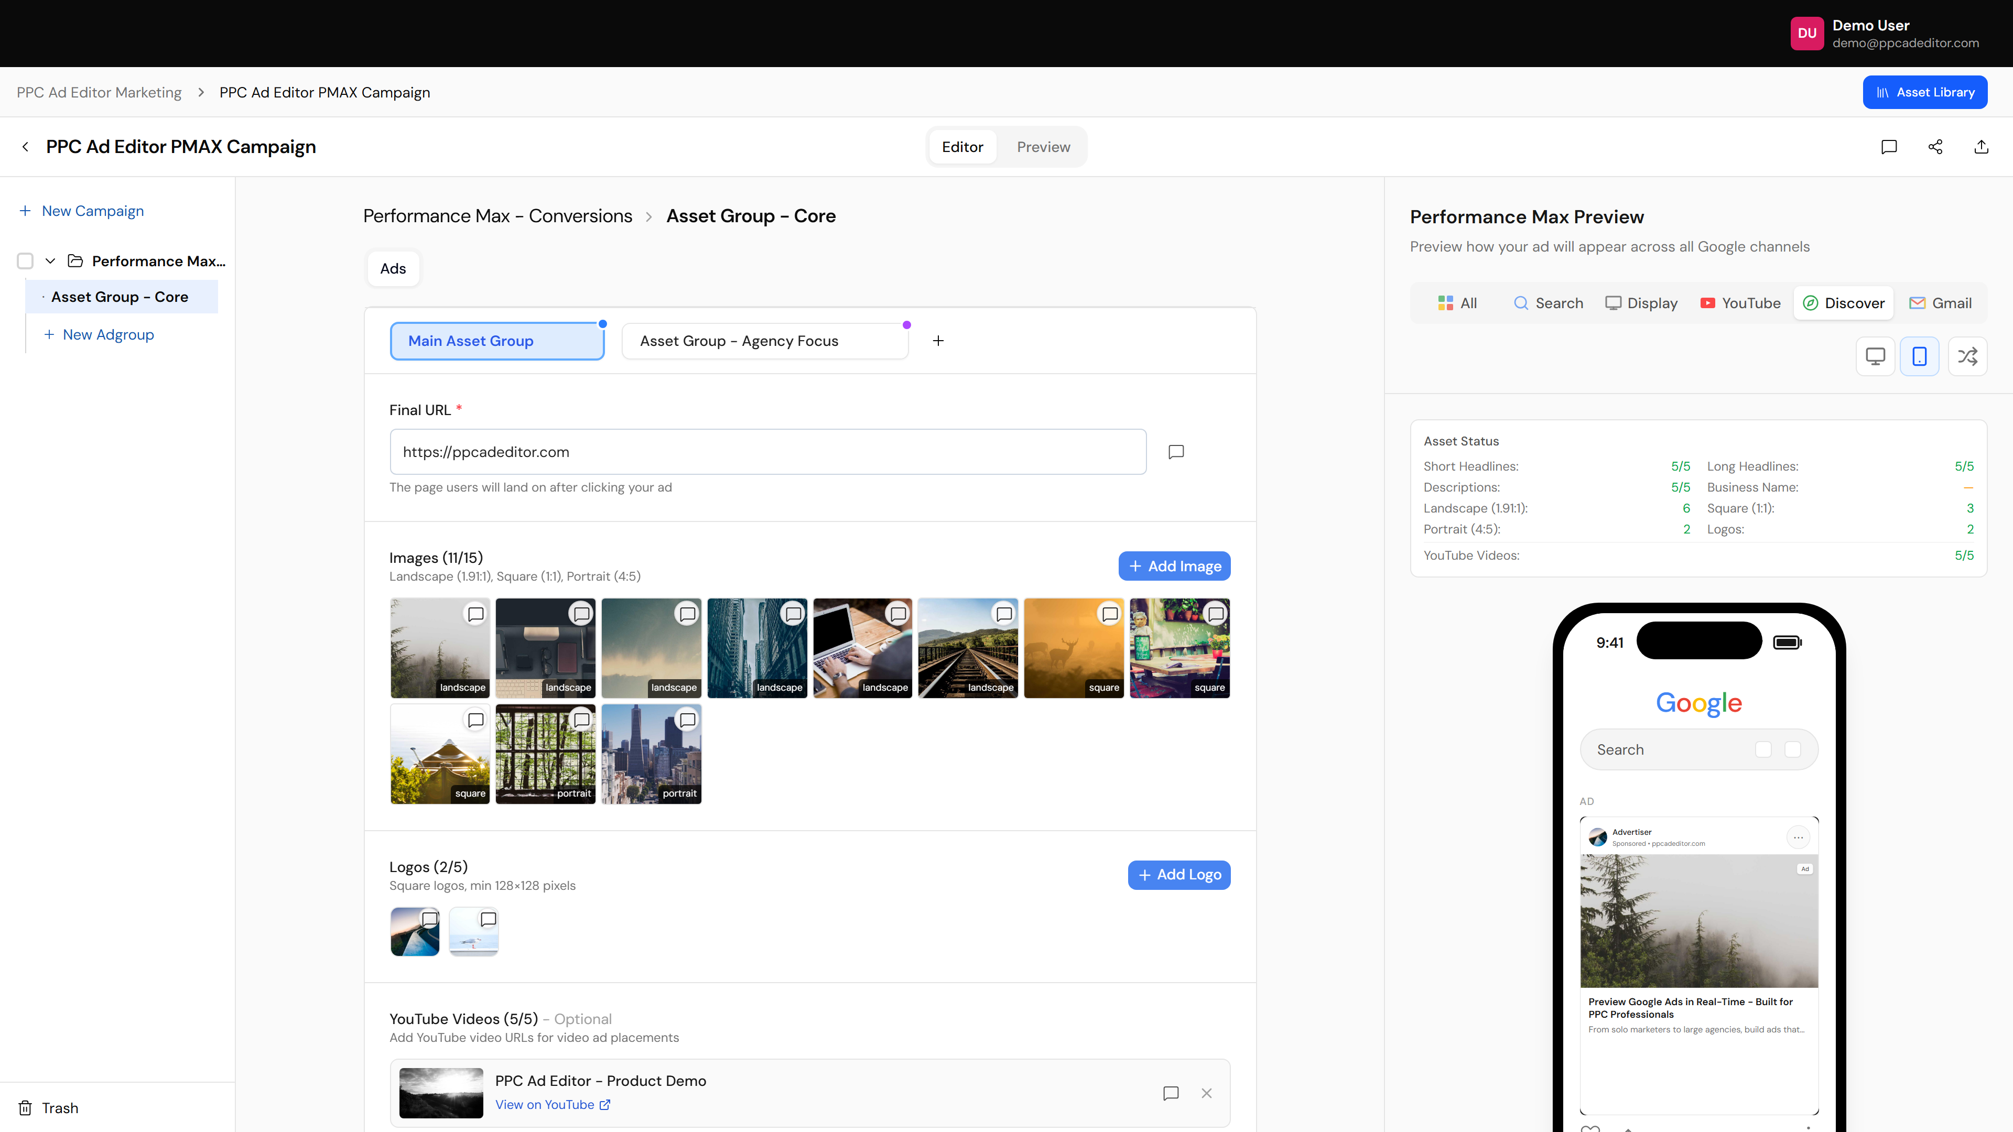This screenshot has width=2013, height=1132.
Task: Open the Asset Library
Action: 1925,92
